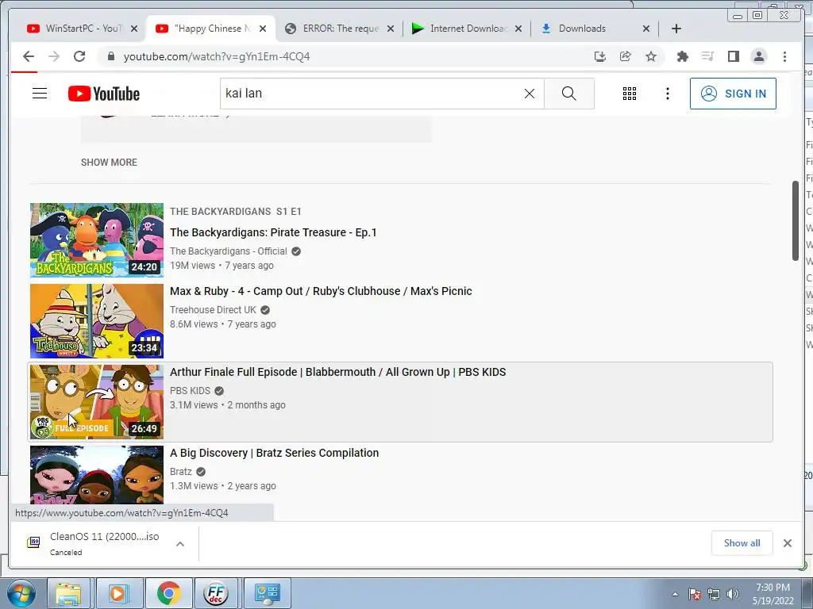Viewport: 813px width, 609px height.
Task: Bookmark this page with the star icon
Action: coord(651,56)
